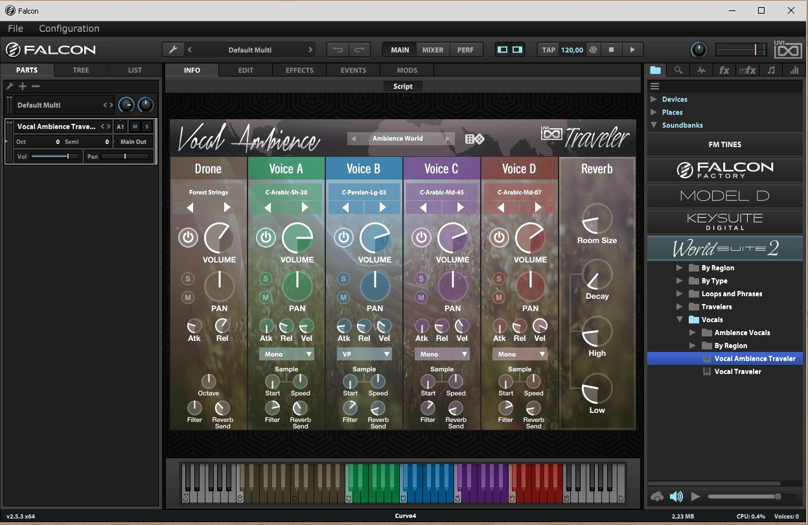Viewport: 808px width, 525px height.
Task: Toggle the right sidebar panel visibility icon
Action: (x=517, y=50)
